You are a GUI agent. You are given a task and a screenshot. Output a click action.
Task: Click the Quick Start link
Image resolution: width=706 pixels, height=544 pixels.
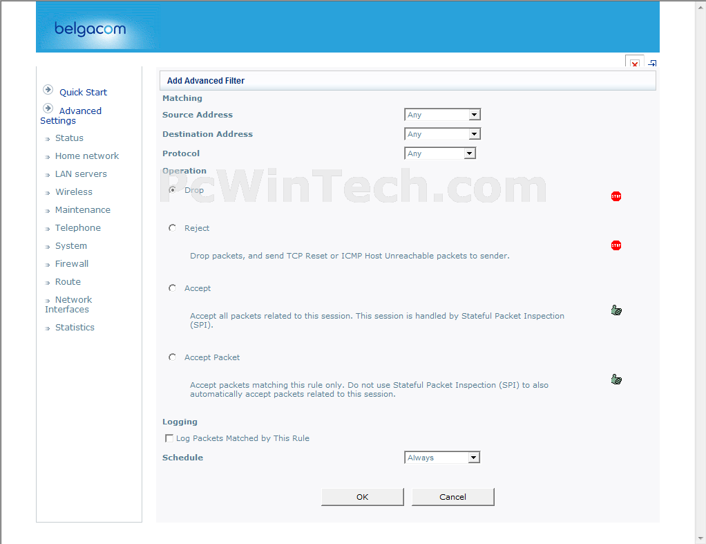[84, 93]
